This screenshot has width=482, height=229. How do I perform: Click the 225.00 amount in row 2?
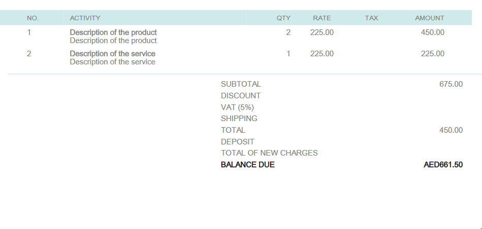(x=432, y=54)
